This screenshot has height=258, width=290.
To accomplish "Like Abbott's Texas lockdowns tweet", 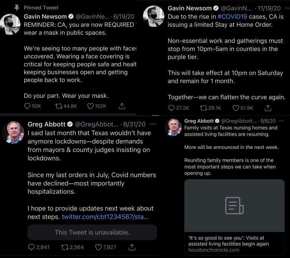I will [x=99, y=247].
